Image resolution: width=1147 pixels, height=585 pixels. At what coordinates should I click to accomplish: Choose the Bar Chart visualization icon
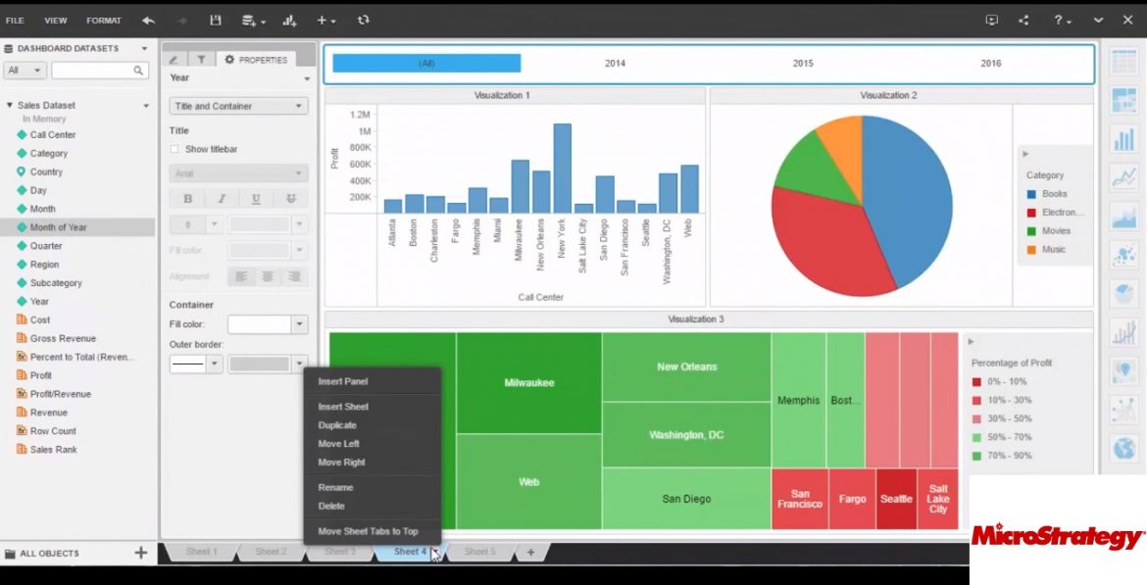pos(1124,139)
